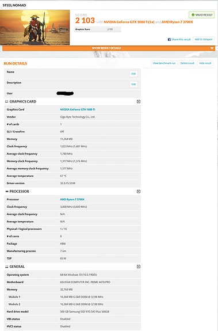This screenshot has width=218, height=331.
Task: Select the 3,800 MHz processor clock value
Action: (x=74, y=207)
